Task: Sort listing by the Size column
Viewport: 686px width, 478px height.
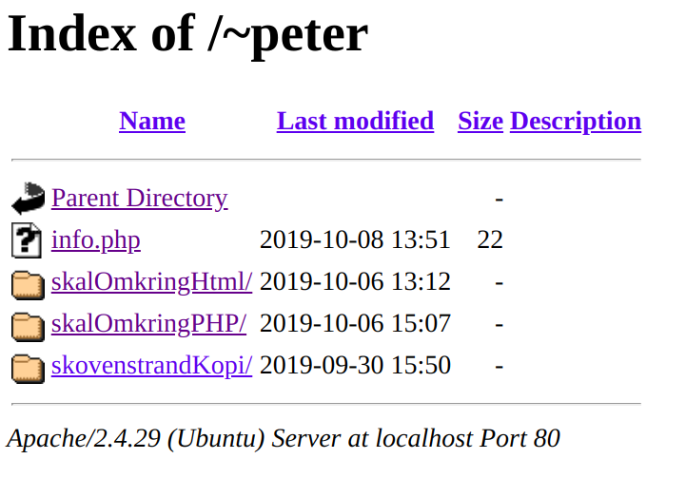Action: [x=480, y=121]
